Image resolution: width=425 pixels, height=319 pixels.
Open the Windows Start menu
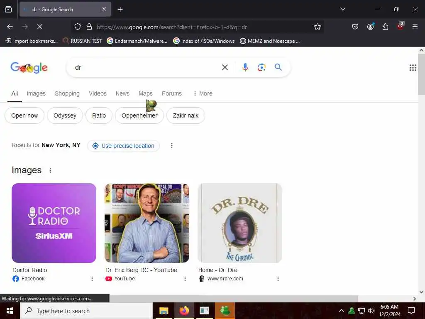click(x=10, y=311)
